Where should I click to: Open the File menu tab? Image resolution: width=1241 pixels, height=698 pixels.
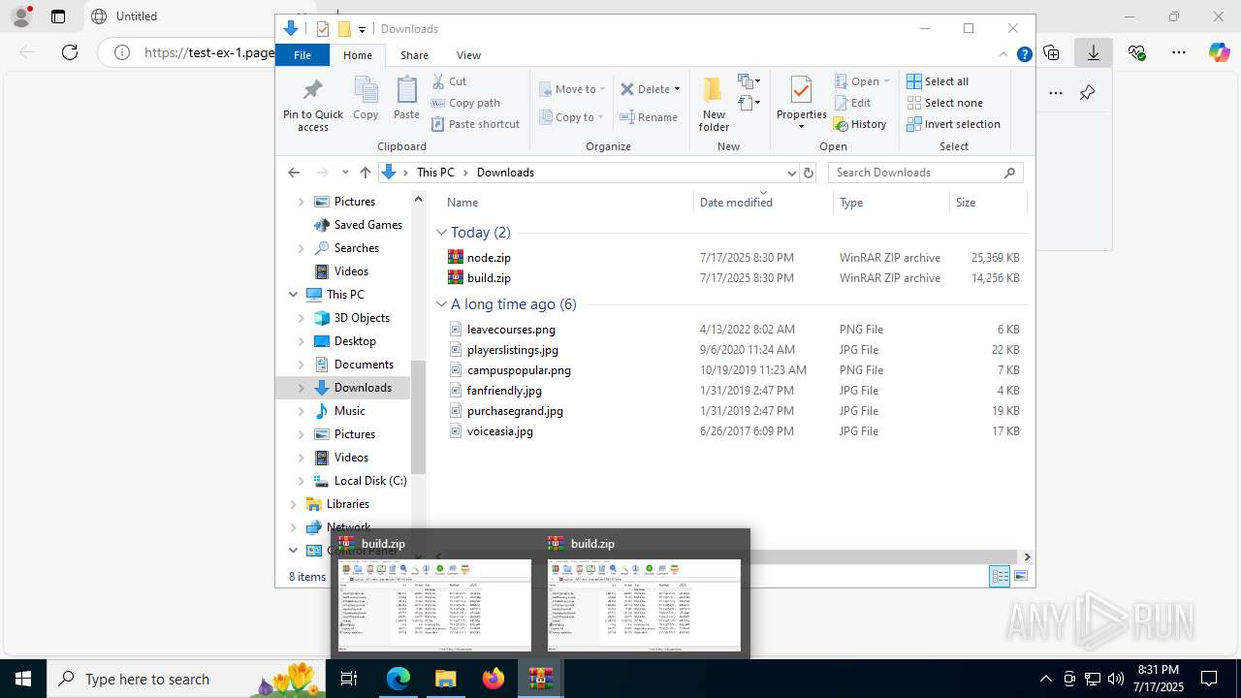pyautogui.click(x=302, y=55)
